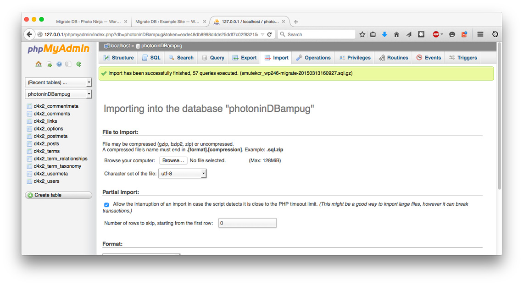Close the Migrate DB Photo Ninja tab

tap(126, 22)
